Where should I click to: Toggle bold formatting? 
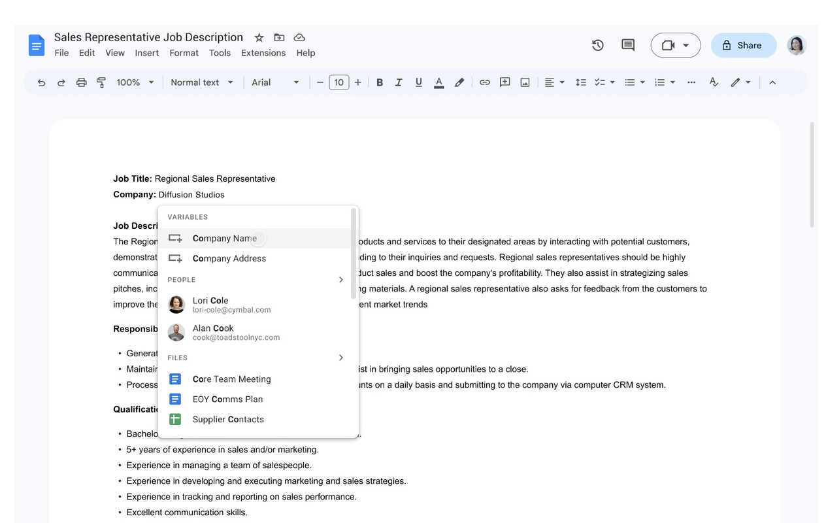(x=380, y=82)
